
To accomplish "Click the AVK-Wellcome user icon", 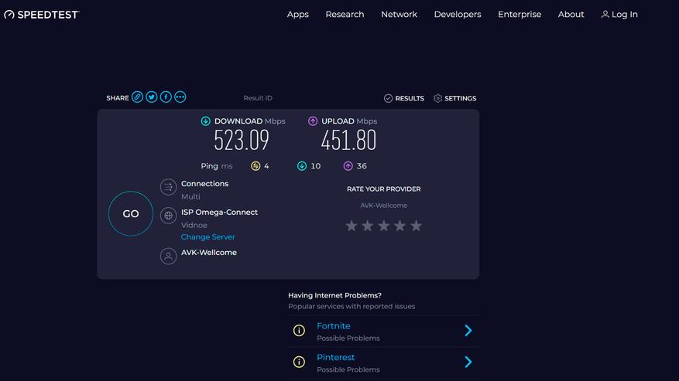I will [x=168, y=256].
